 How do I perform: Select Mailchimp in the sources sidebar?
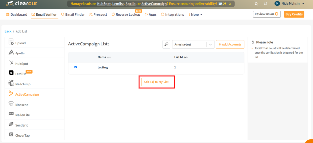34,83
